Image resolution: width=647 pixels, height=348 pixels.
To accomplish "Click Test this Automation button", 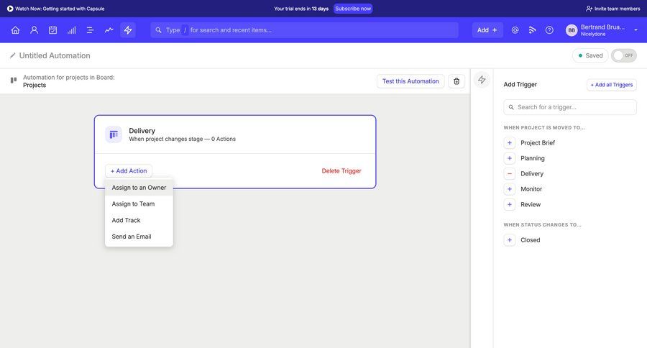I will pos(410,81).
